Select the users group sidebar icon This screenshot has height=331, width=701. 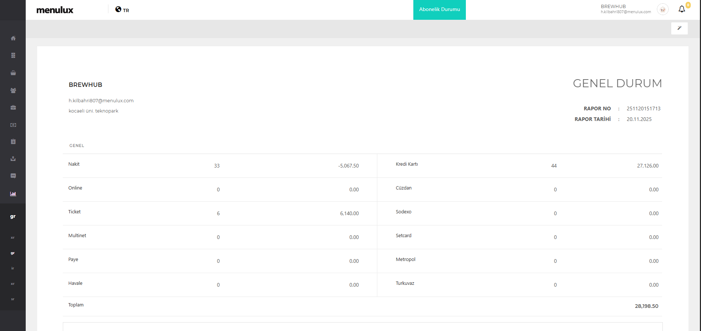(x=13, y=90)
